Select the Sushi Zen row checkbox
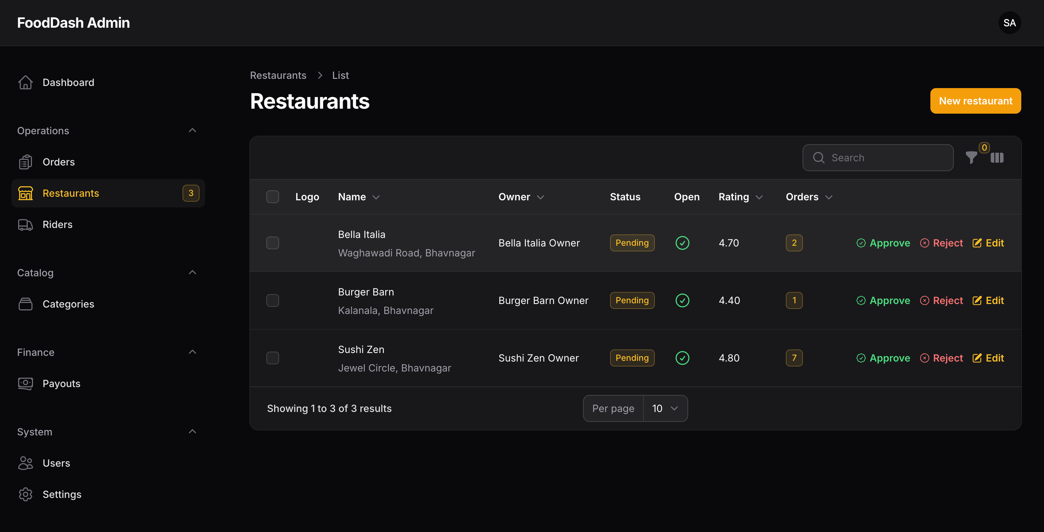Viewport: 1044px width, 532px height. click(272, 358)
